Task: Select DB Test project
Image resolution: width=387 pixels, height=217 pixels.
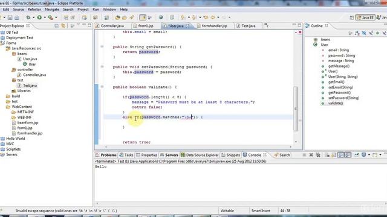Action: (12, 32)
